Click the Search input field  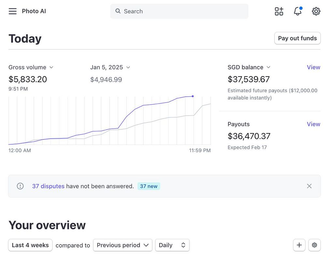coord(183,11)
